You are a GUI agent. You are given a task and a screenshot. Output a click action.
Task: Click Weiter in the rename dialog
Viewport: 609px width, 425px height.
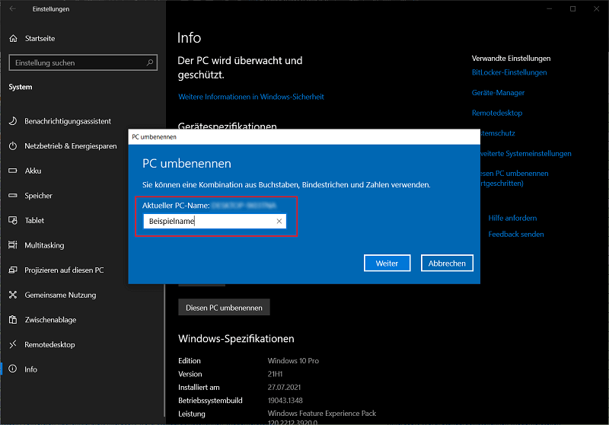(387, 263)
